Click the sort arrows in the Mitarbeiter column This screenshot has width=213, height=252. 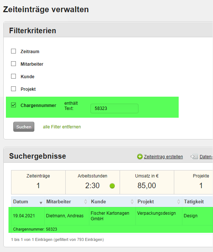[x=86, y=202]
